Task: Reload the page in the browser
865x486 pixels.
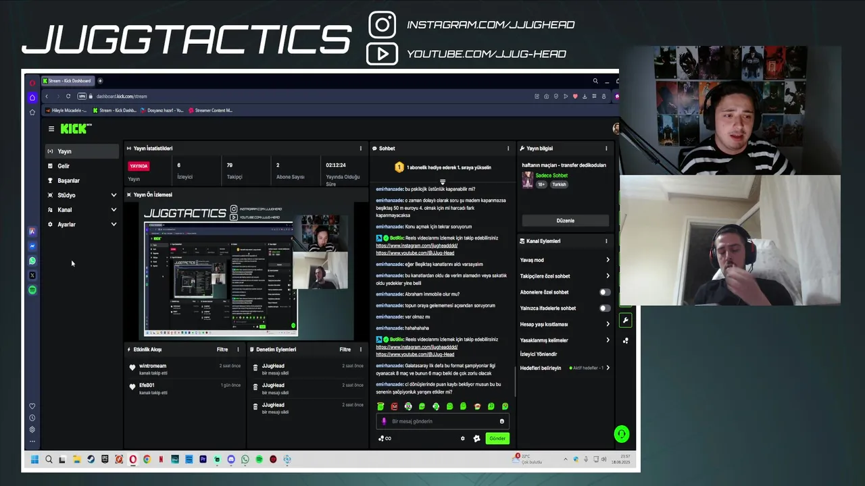Action: click(x=68, y=96)
